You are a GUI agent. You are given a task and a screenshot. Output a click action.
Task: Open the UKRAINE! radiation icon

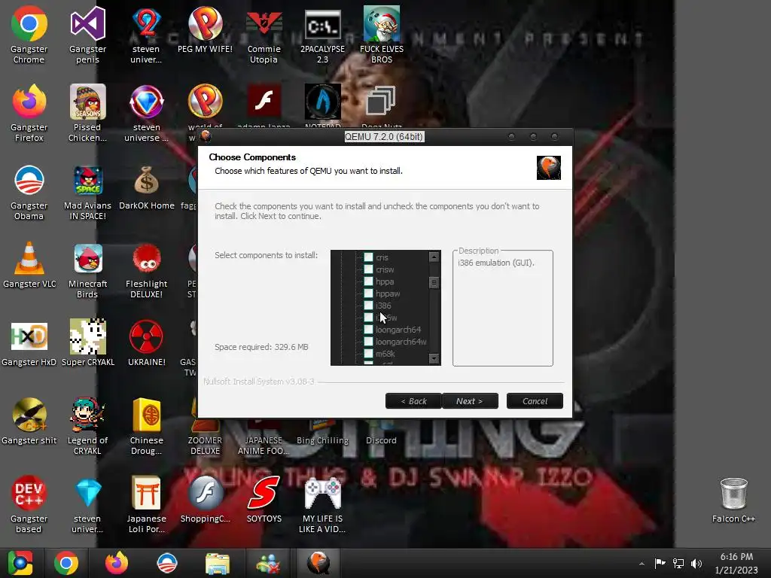coord(147,343)
